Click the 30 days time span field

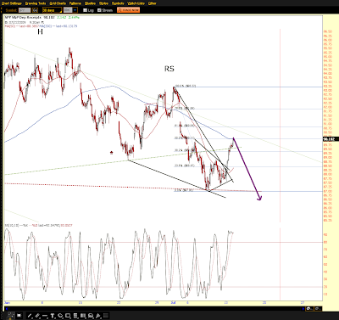tap(52, 10)
